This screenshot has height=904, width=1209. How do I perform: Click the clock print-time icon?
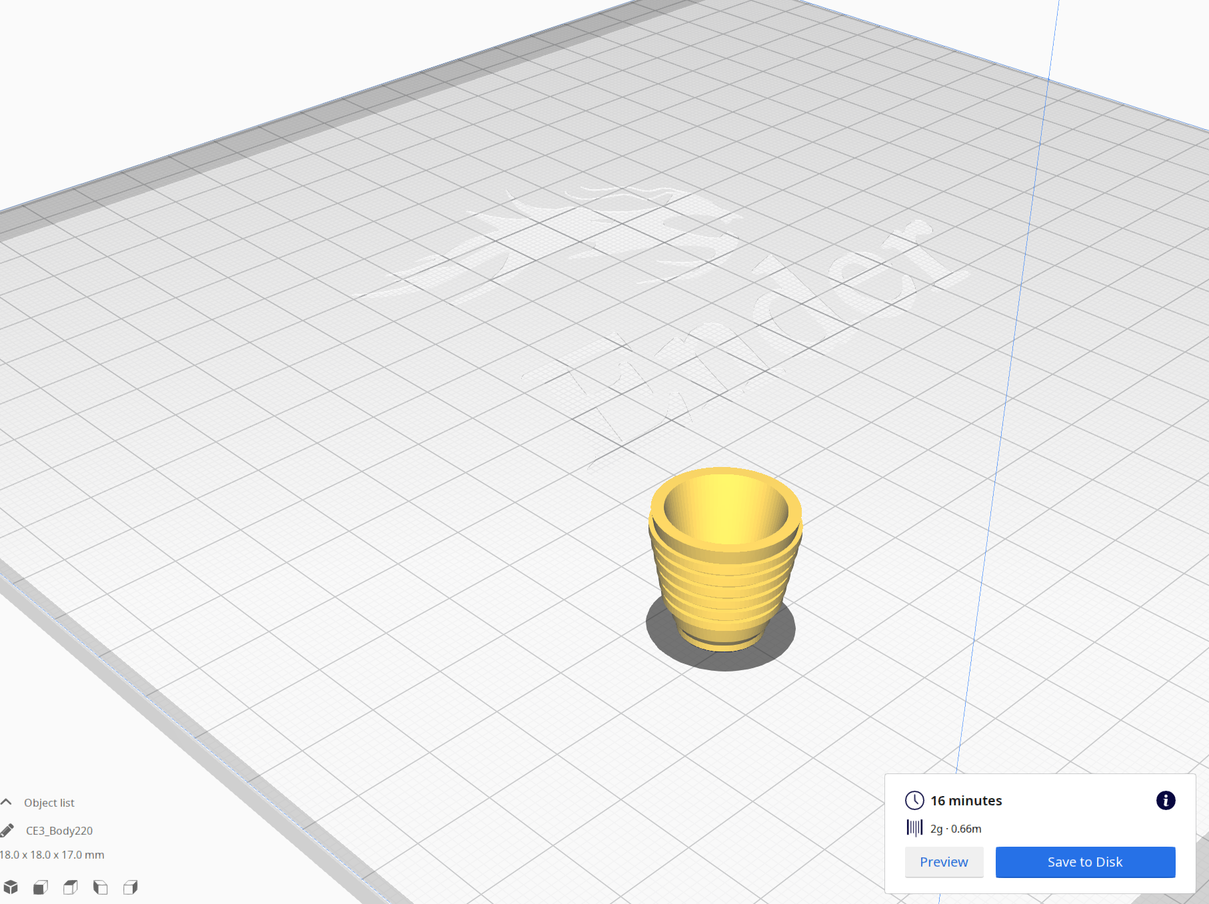tap(914, 800)
